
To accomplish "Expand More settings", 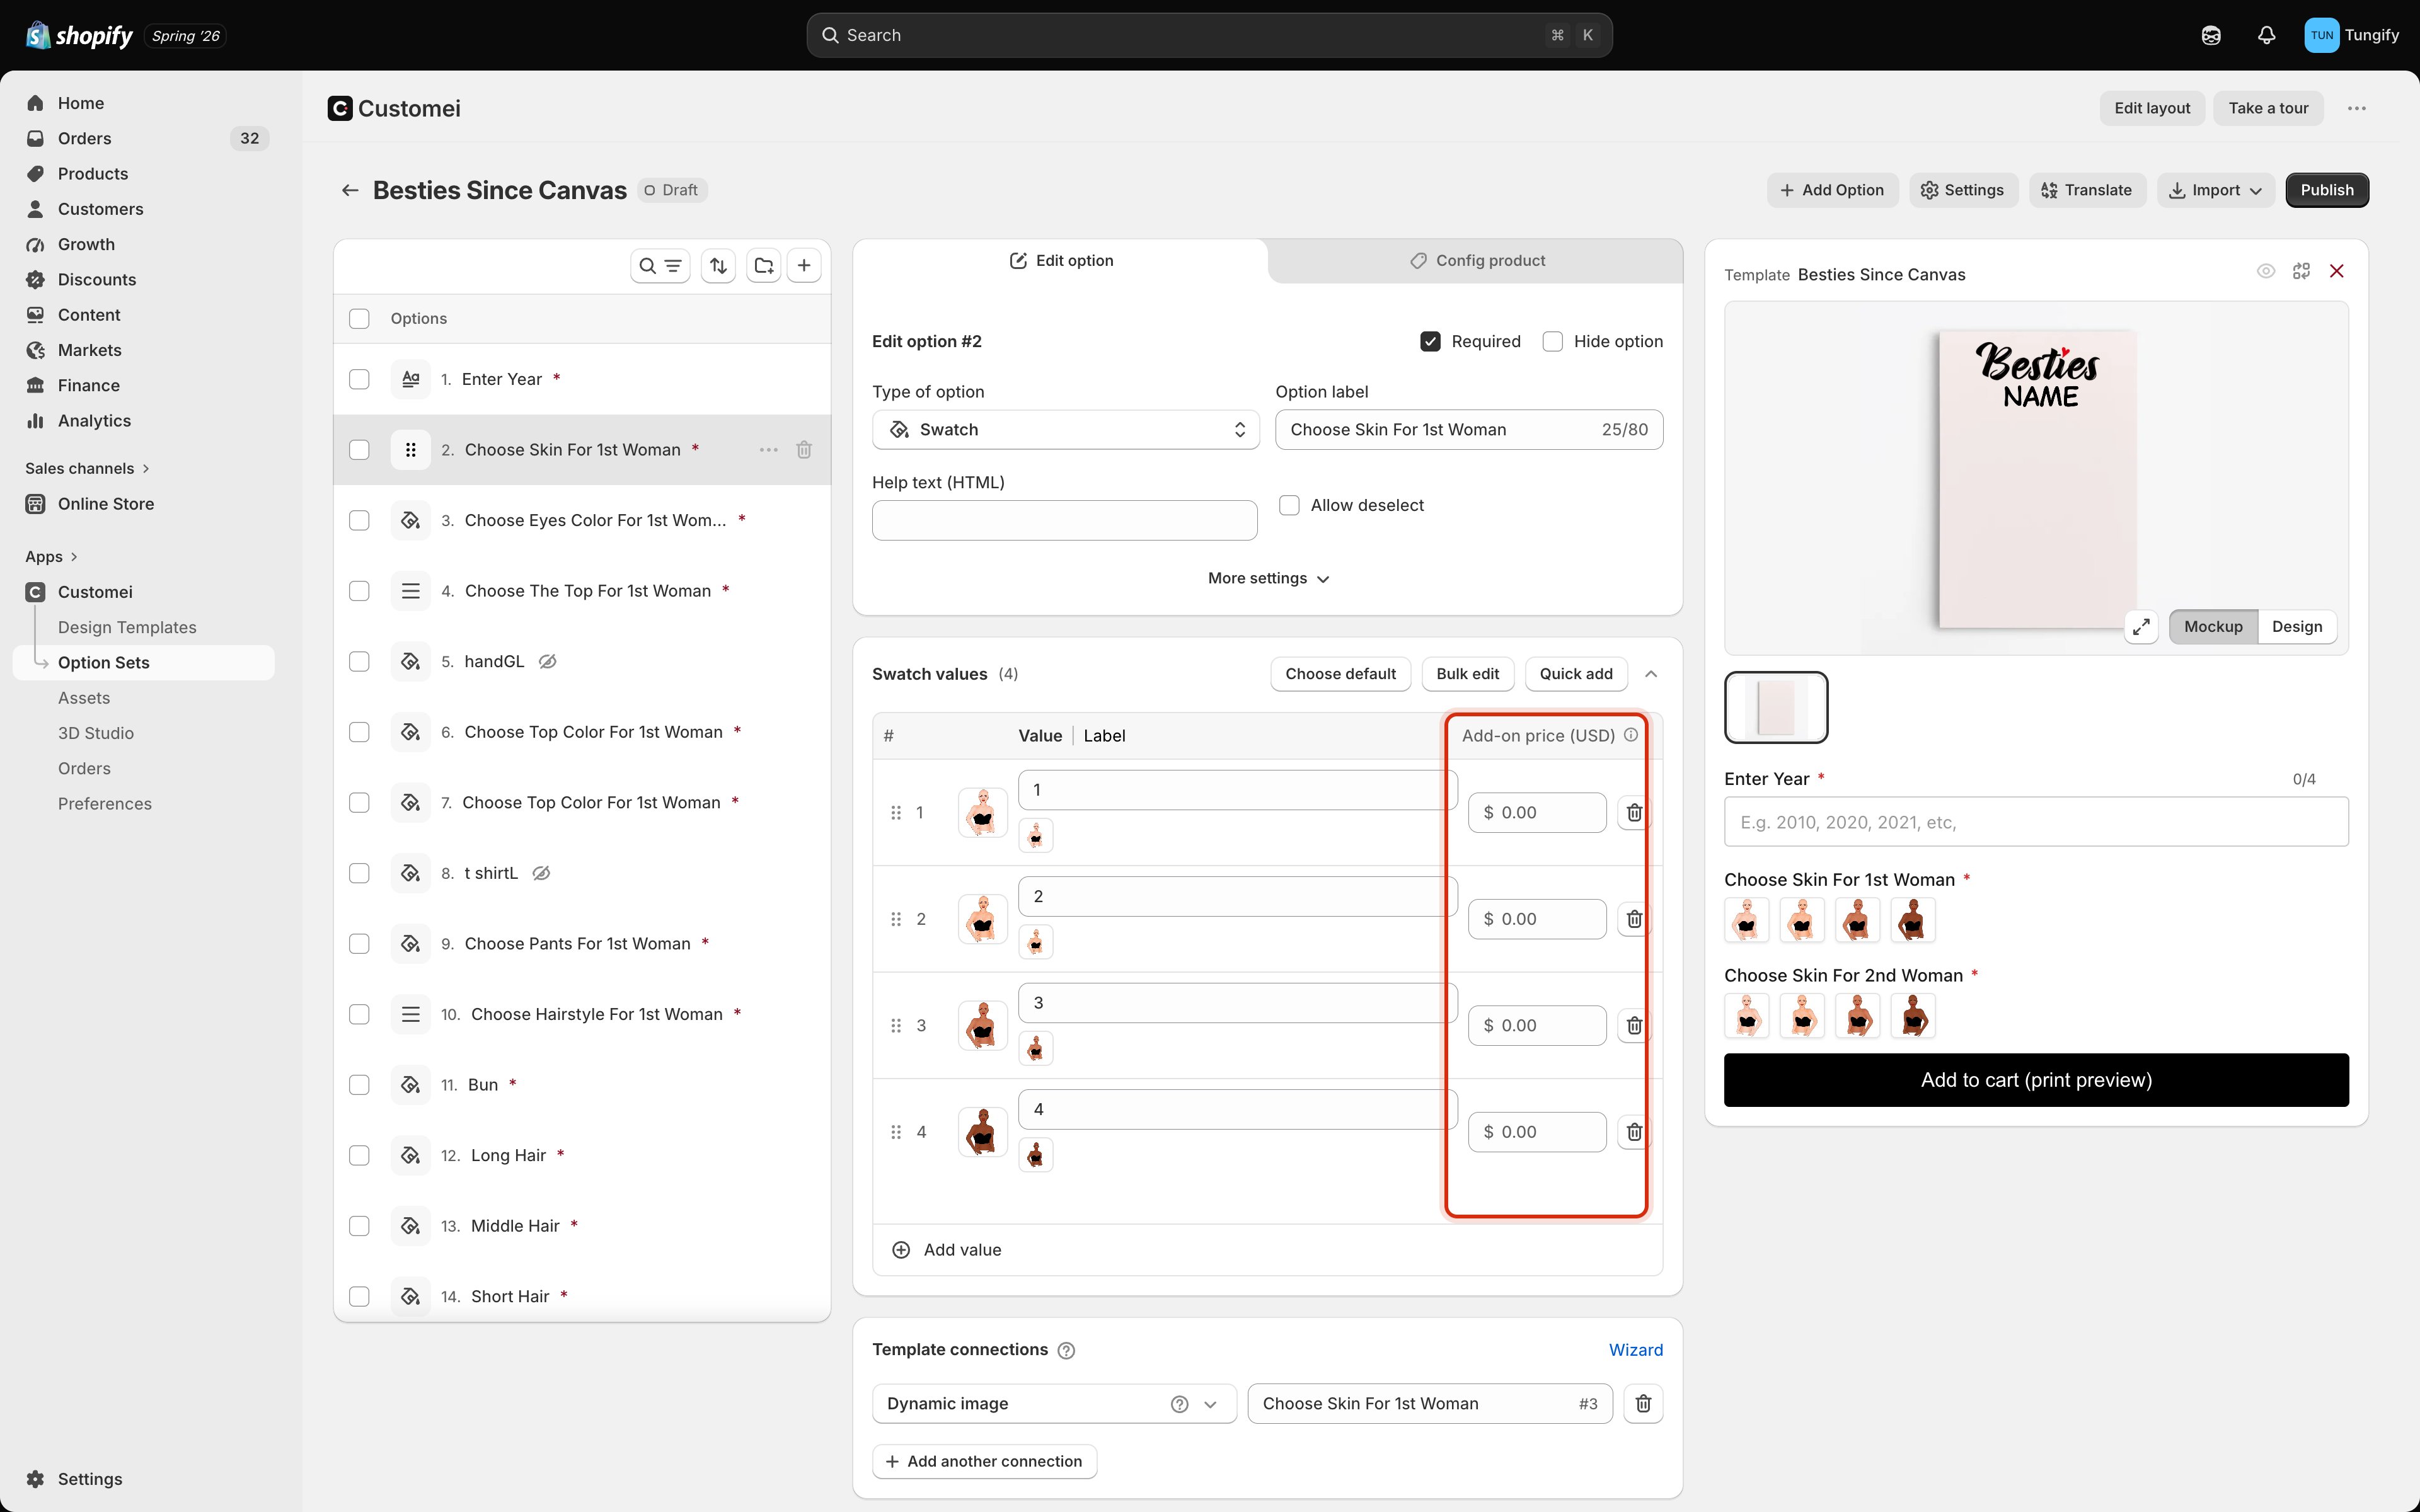I will pos(1268,579).
